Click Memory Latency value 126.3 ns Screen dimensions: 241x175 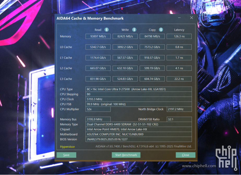[x=179, y=36]
